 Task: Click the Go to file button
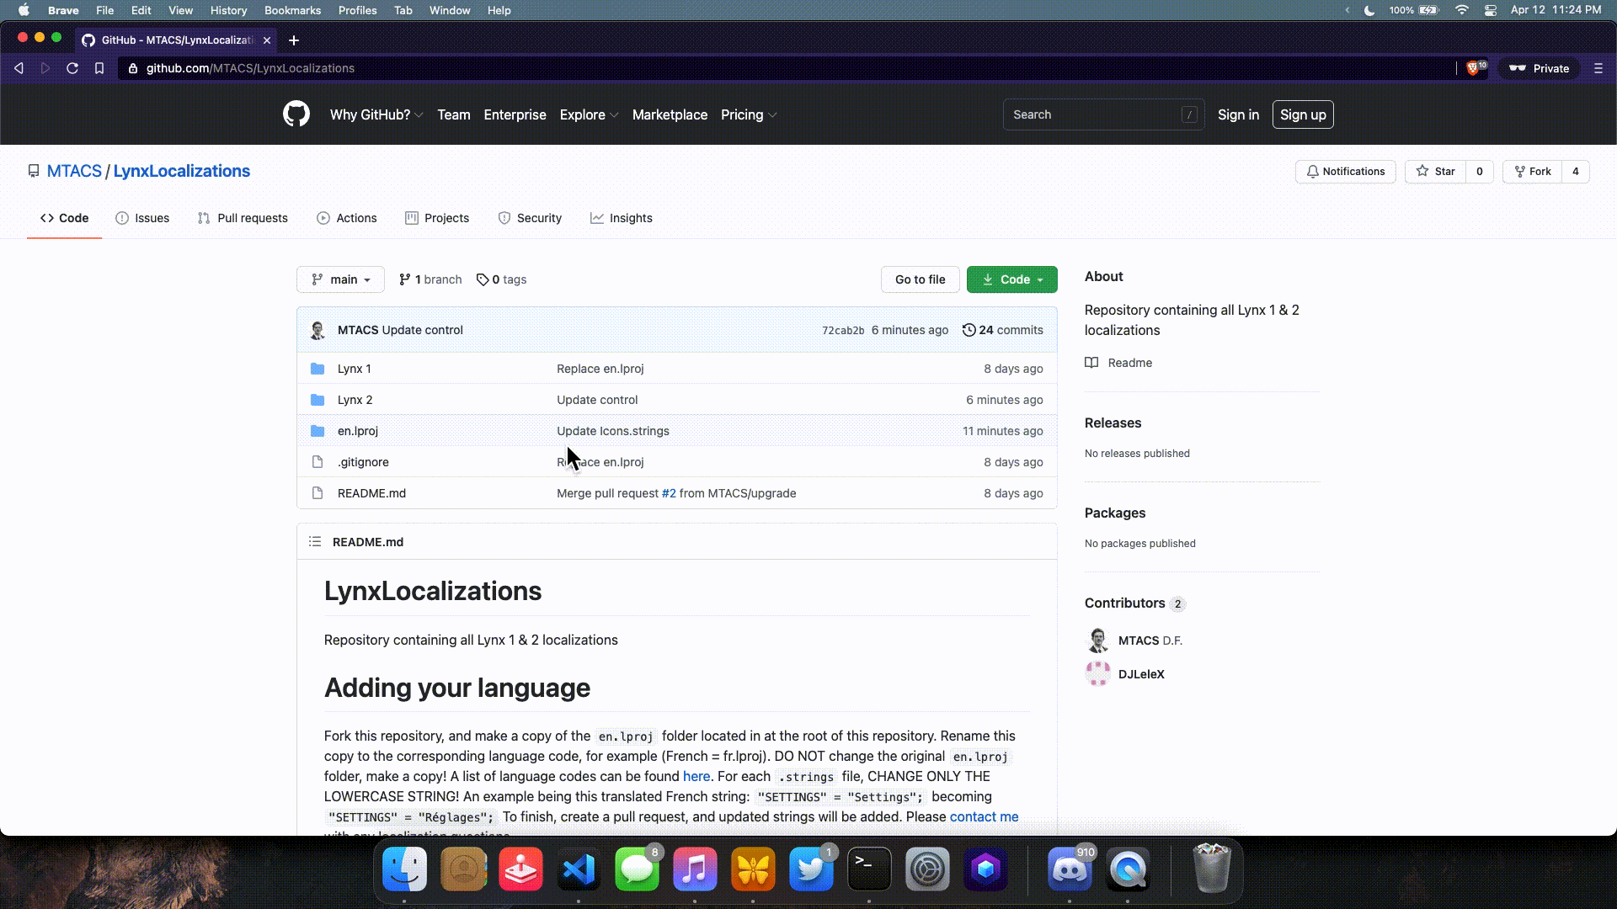pos(920,279)
